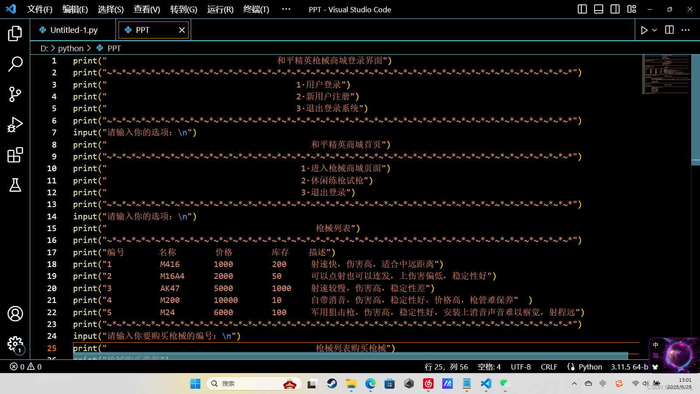This screenshot has height=394, width=700.
Task: Split the editor to the right
Action: [x=669, y=30]
